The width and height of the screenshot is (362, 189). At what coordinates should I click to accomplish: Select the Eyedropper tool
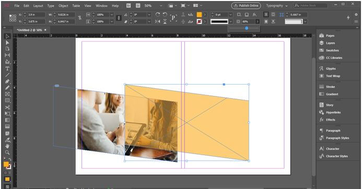point(7,140)
